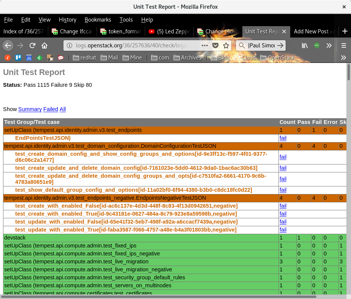This screenshot has width=351, height=299.
Task: Open fail link for test_update_with_enabled_True
Action: [x=283, y=230]
